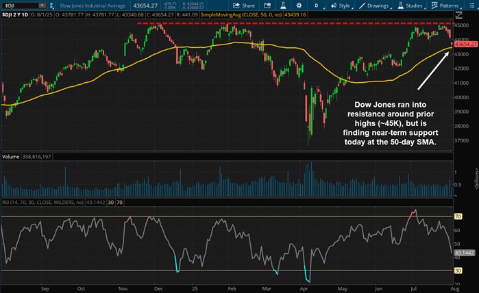Viewport: 479px width, 293px height.
Task: Click the 30 oversold level axis tag
Action: click(458, 270)
